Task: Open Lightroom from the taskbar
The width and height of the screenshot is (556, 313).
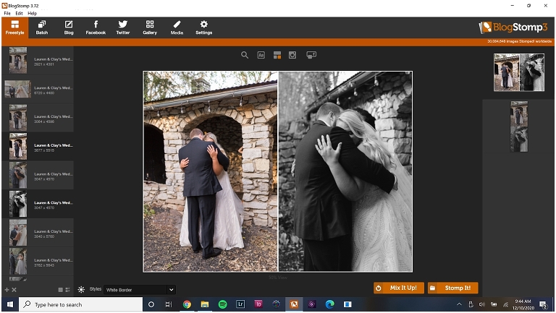Action: 240,304
